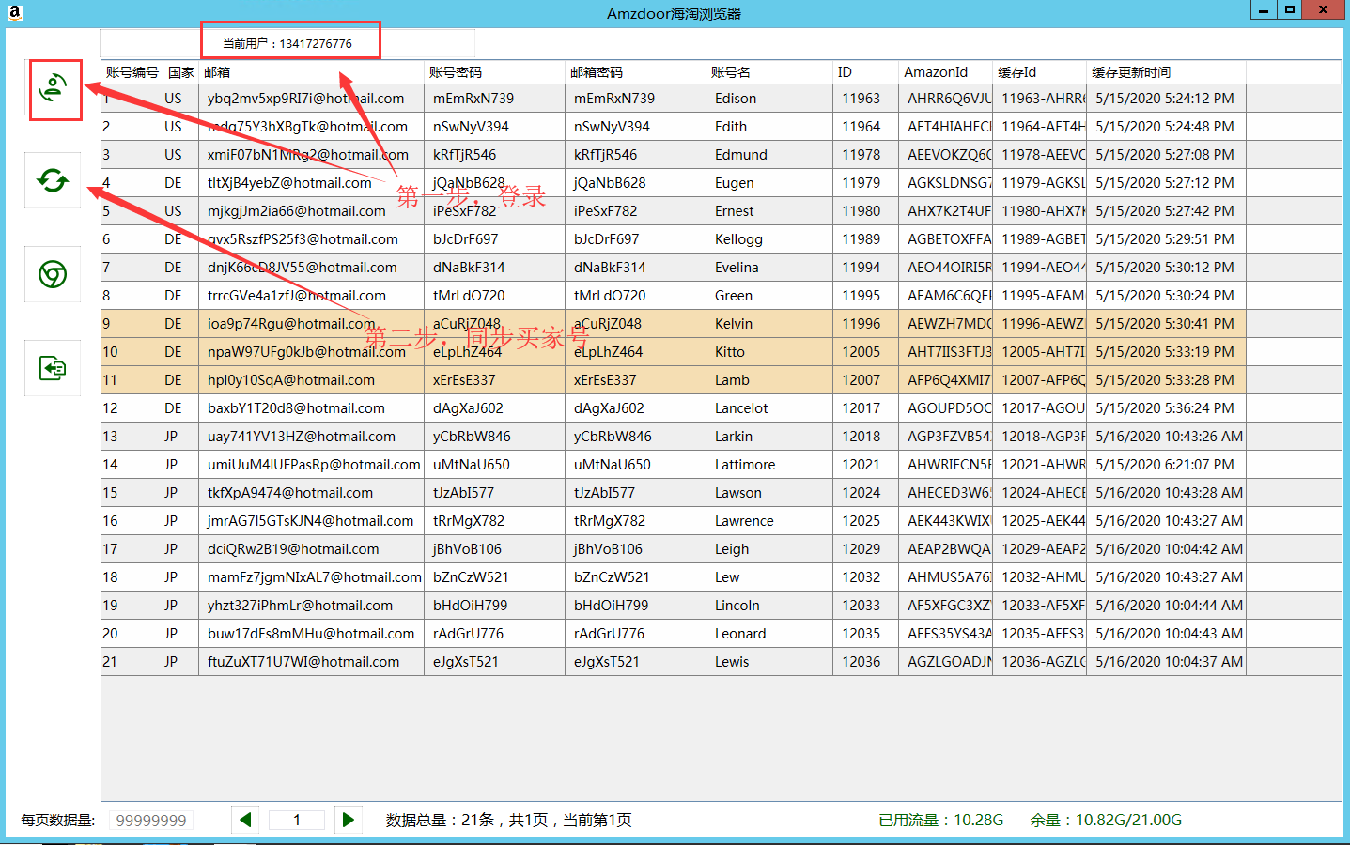Go to previous page with left arrow

coord(245,820)
